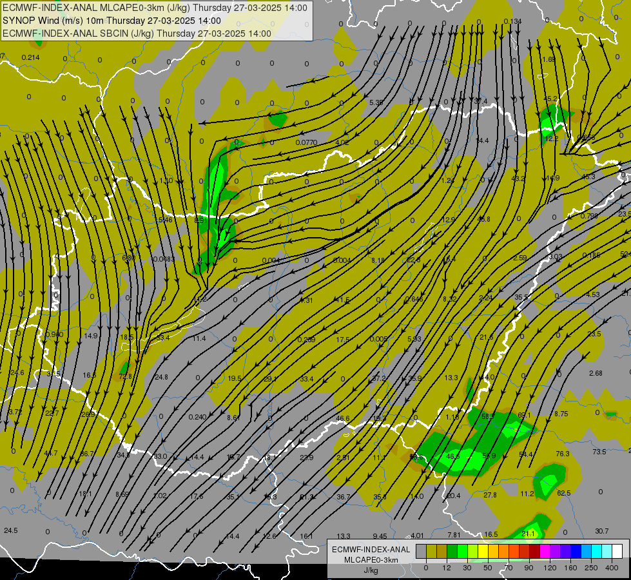
Task: Click the 7.81 value at the bottom
Action: pos(454,535)
